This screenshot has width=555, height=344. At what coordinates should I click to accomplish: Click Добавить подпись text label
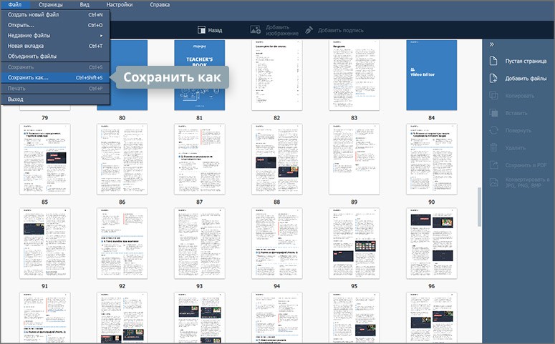click(x=340, y=31)
